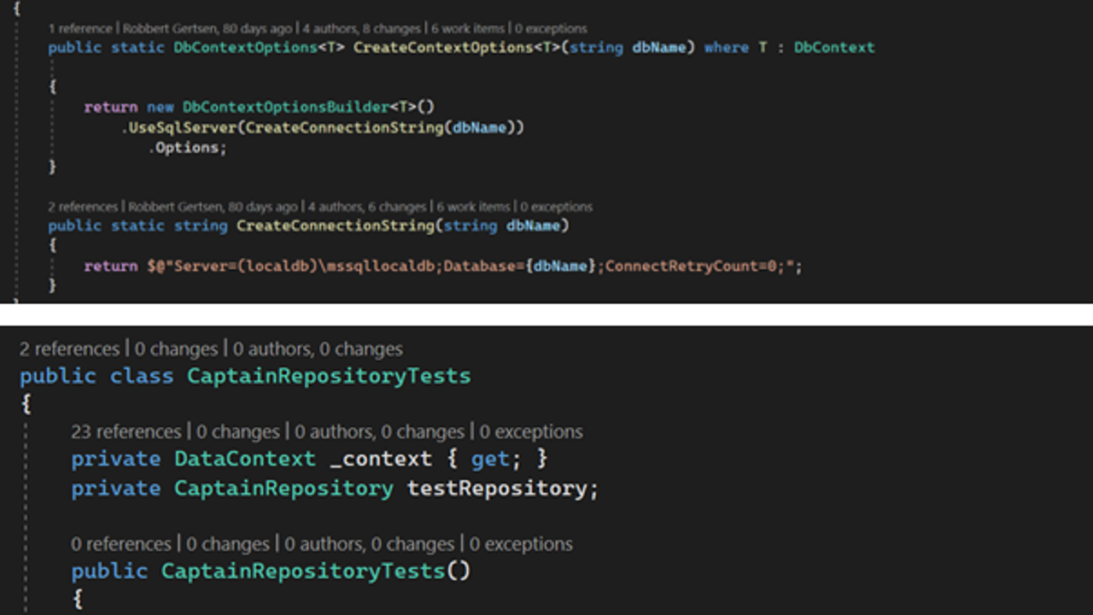Click DbContextOptionsBuilder type in return statement
This screenshot has width=1093, height=615.
click(x=286, y=107)
